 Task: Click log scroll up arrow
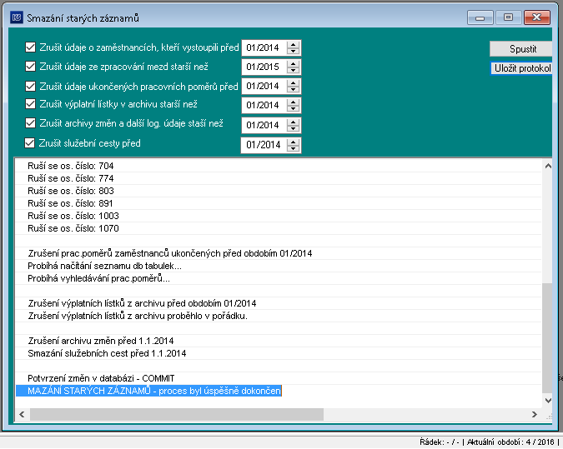[548, 166]
